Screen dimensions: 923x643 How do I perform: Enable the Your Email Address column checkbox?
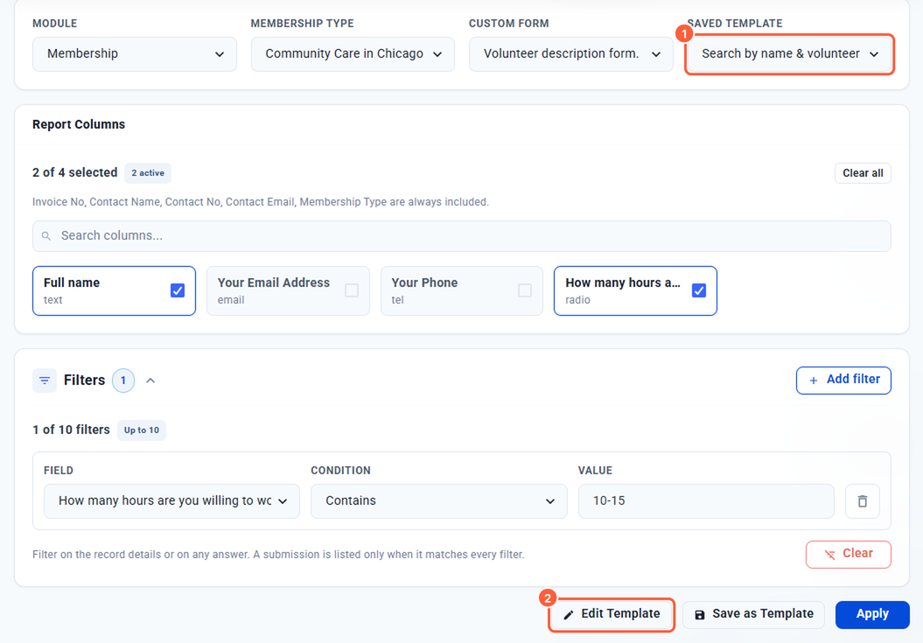352,290
